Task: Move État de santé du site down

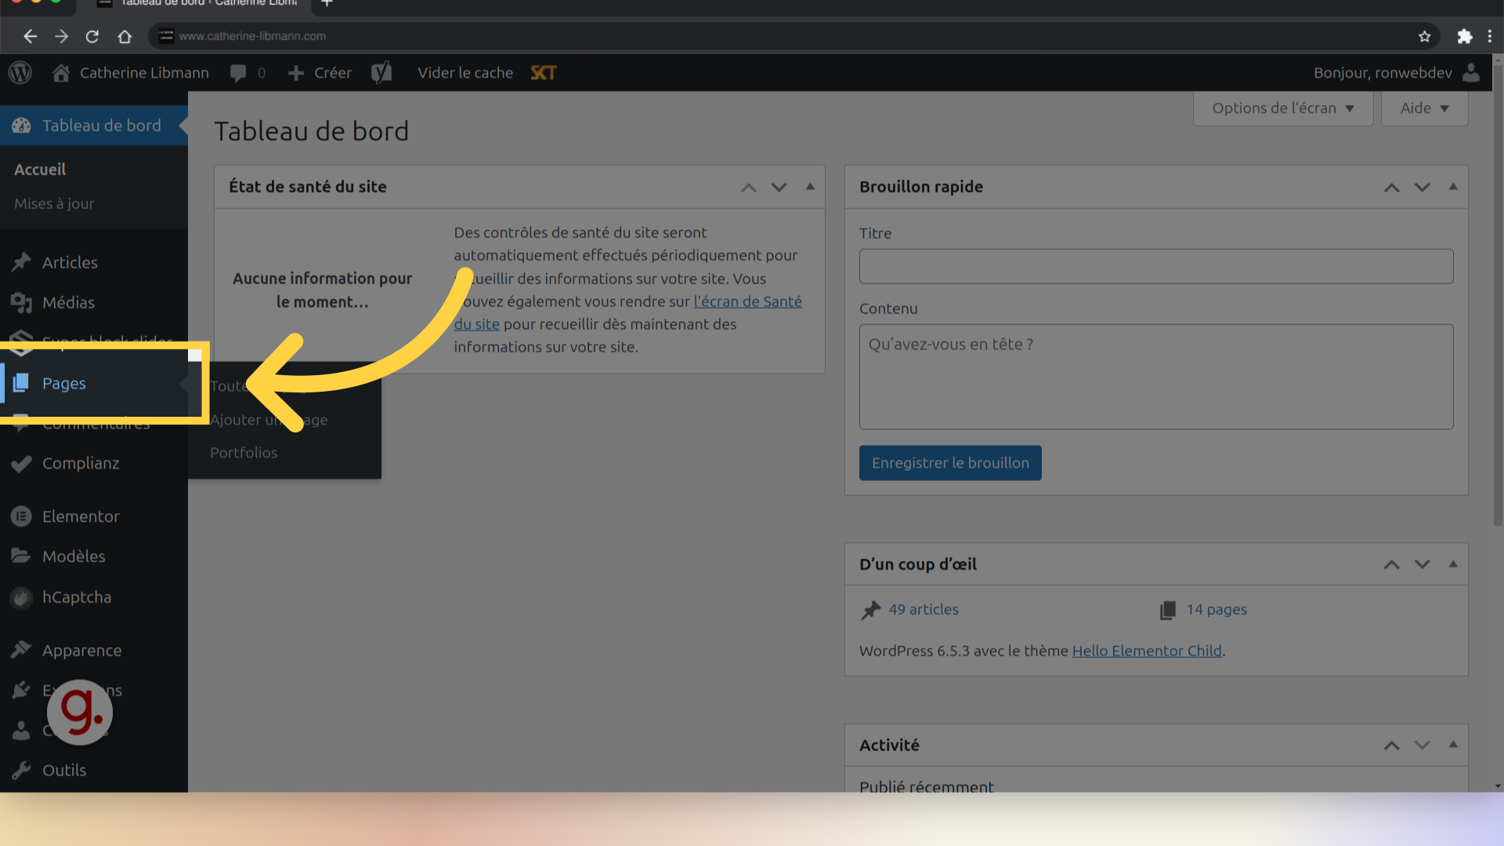Action: pyautogui.click(x=779, y=187)
